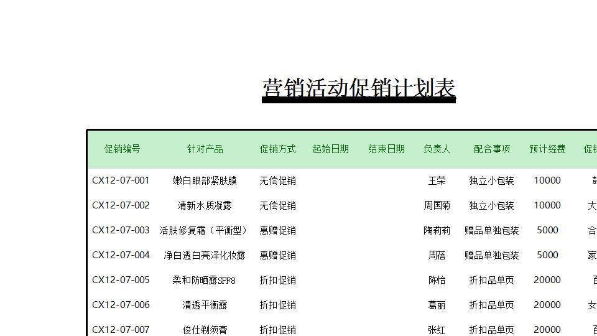This screenshot has height=336, width=597.
Task: Click the 负责人 column header
Action: [x=437, y=149]
